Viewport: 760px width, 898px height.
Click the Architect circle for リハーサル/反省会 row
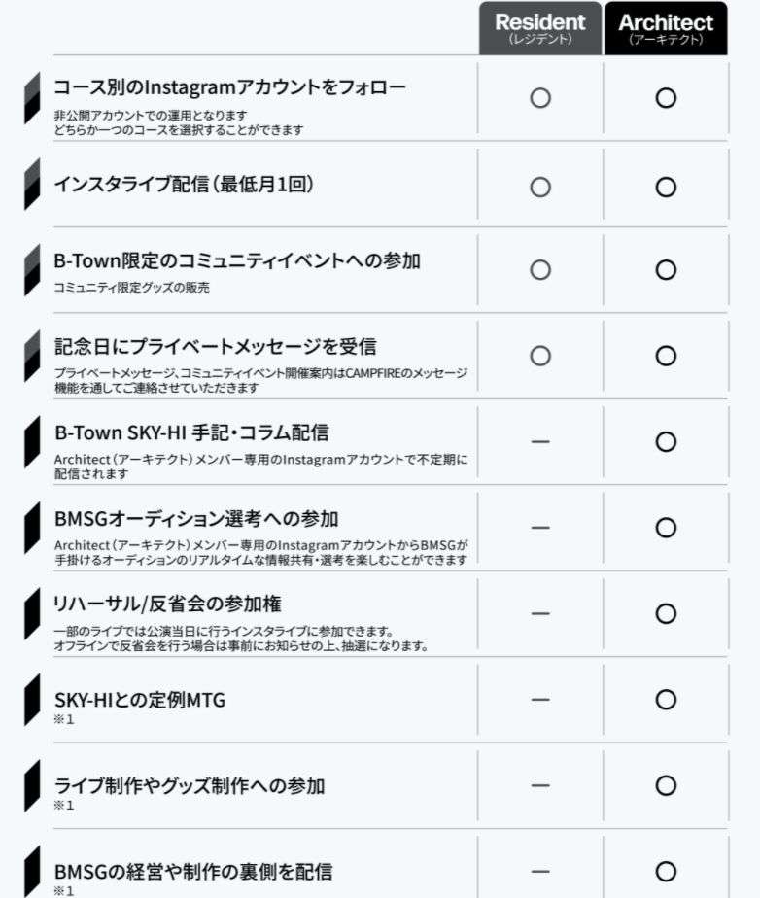point(666,613)
